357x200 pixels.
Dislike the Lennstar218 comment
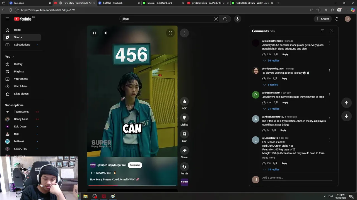pyautogui.click(x=275, y=163)
